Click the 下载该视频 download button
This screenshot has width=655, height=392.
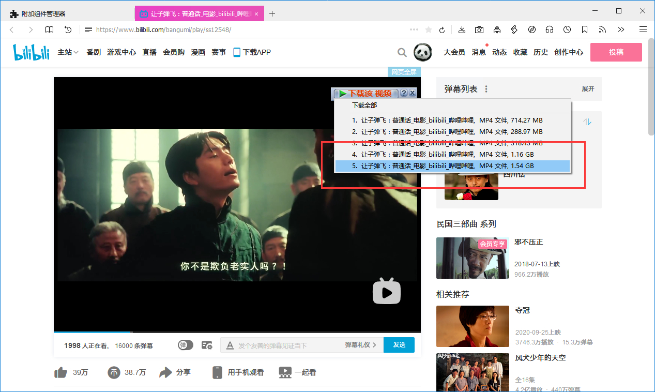pyautogui.click(x=366, y=93)
